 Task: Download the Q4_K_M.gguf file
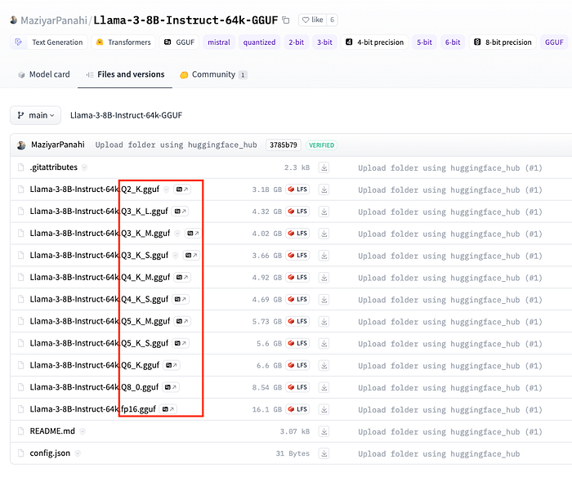tap(324, 278)
